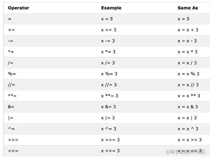210x159 pixels.
Task: Click the ^= operator cell
Action: (11, 129)
